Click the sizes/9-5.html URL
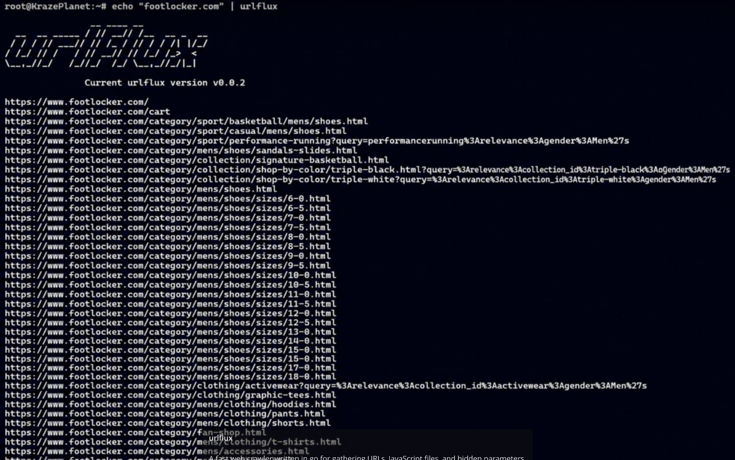The height and width of the screenshot is (460, 735). pos(168,266)
